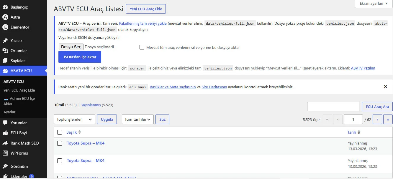393x179 pixels.
Task: Select the Yayınlanmış filter tab
Action: (x=91, y=105)
